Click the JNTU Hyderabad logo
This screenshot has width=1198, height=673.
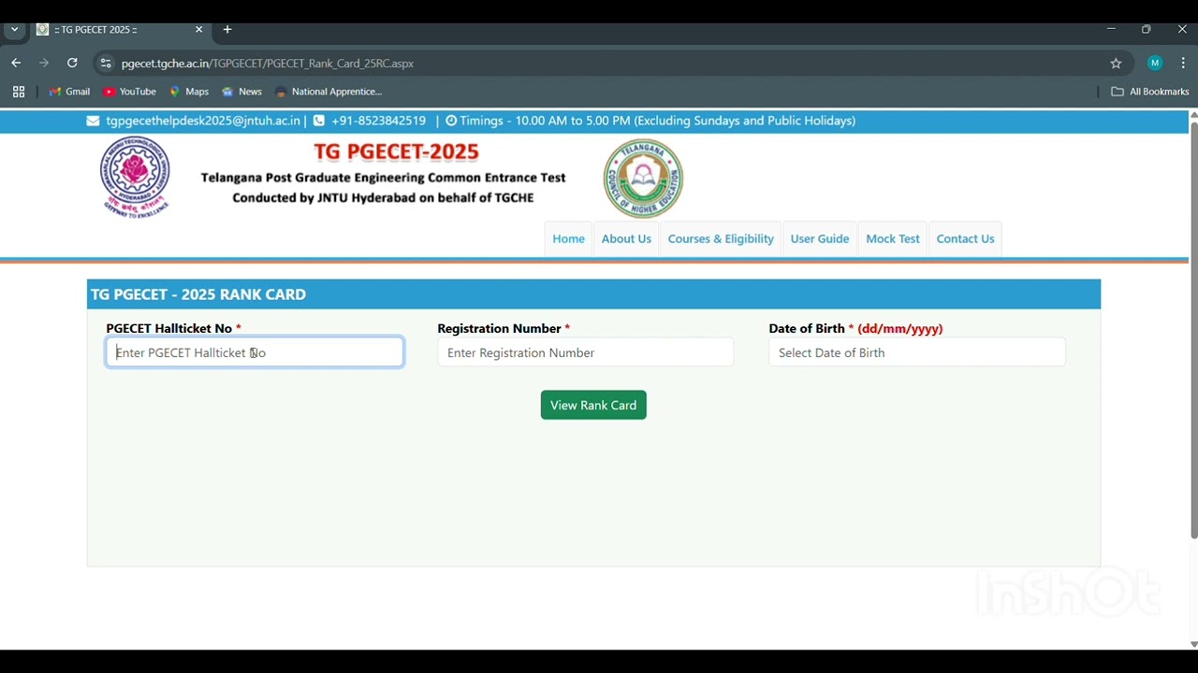[135, 178]
